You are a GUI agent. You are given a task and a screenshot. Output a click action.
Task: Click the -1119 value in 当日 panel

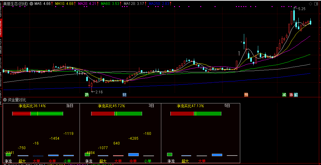click(68, 134)
